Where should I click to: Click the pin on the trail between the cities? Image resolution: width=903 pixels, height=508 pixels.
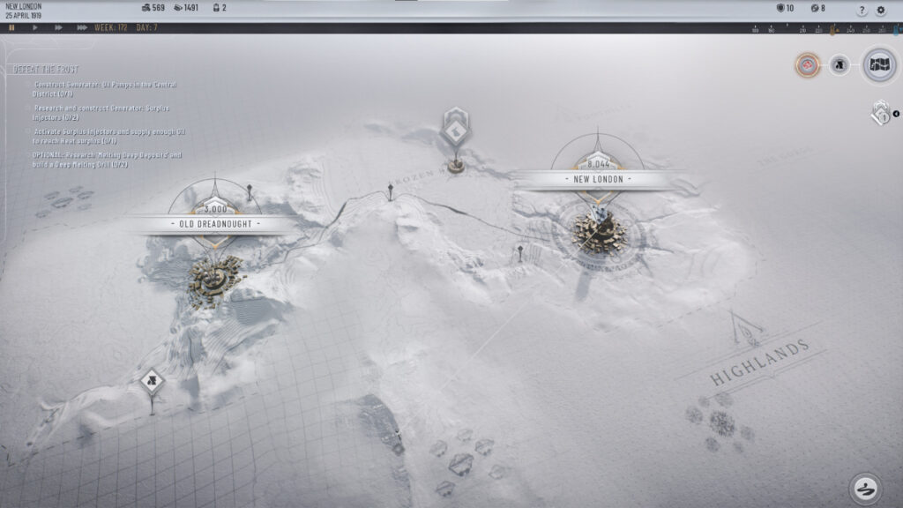click(x=391, y=191)
